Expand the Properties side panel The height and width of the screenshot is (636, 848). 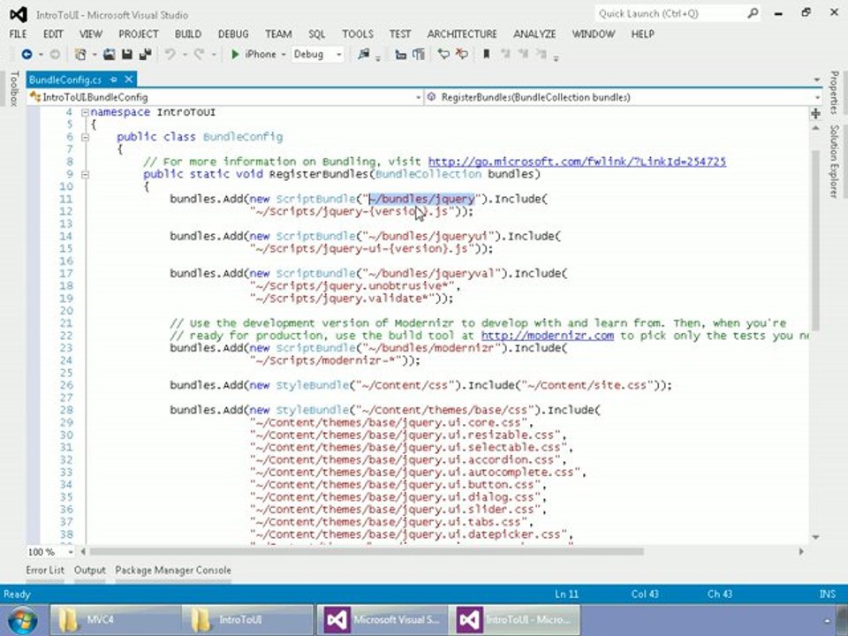click(x=835, y=93)
